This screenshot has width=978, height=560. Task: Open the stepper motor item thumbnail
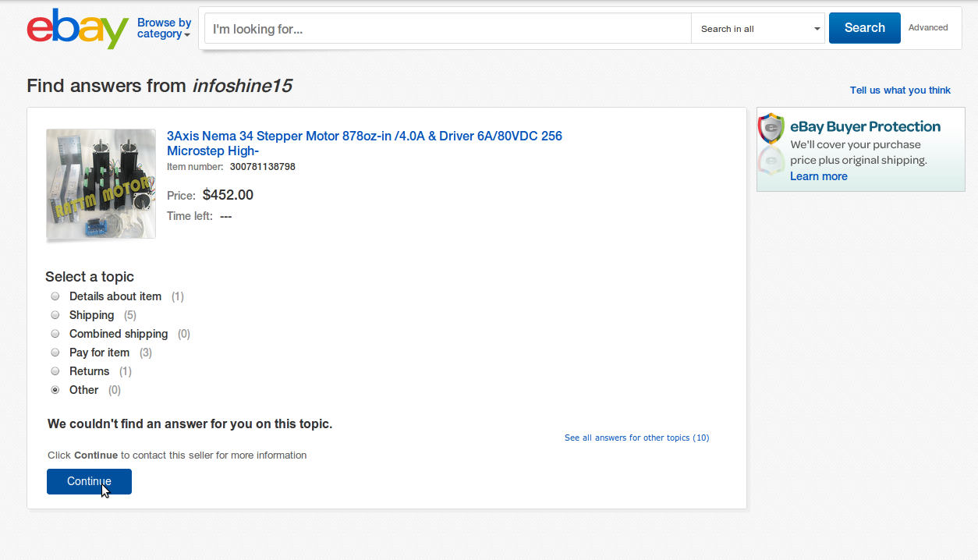[x=101, y=184]
